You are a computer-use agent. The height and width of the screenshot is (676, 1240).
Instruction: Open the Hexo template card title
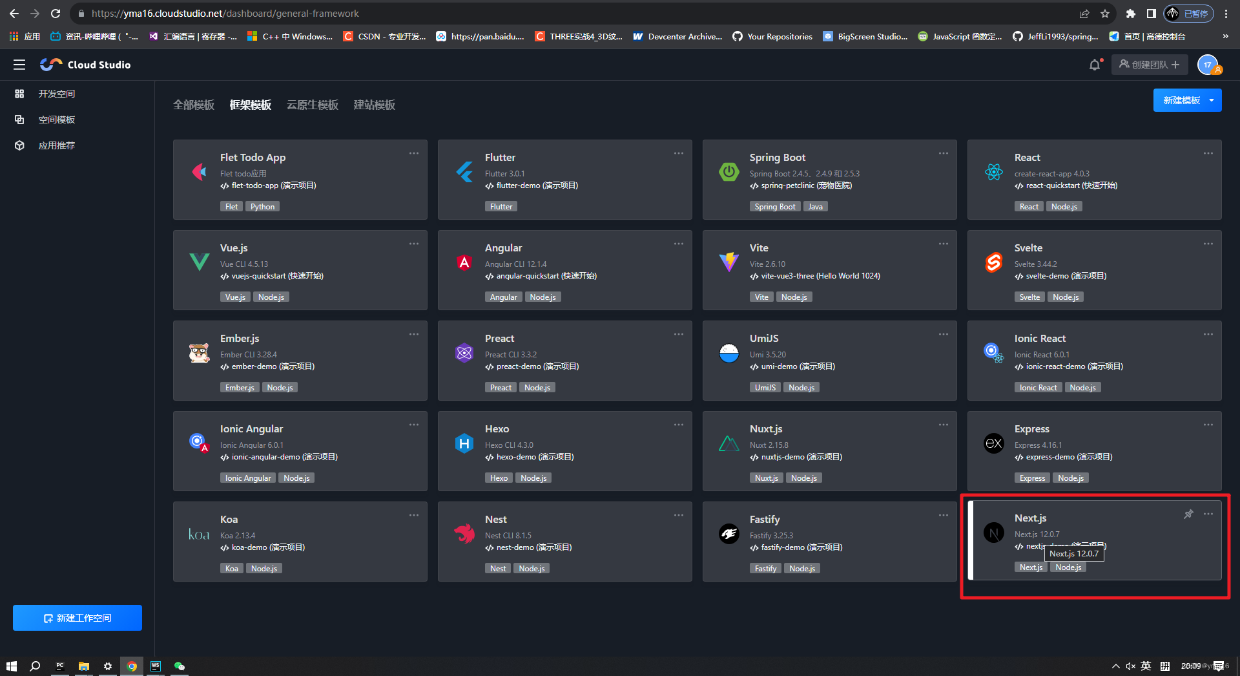[x=497, y=429]
